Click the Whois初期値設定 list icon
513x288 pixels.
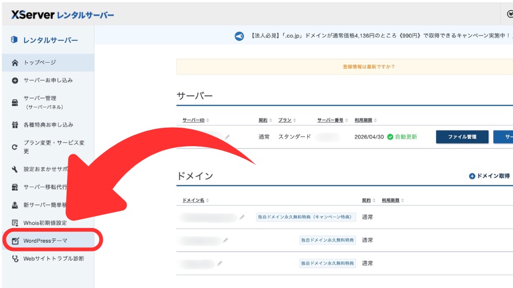[x=15, y=223]
